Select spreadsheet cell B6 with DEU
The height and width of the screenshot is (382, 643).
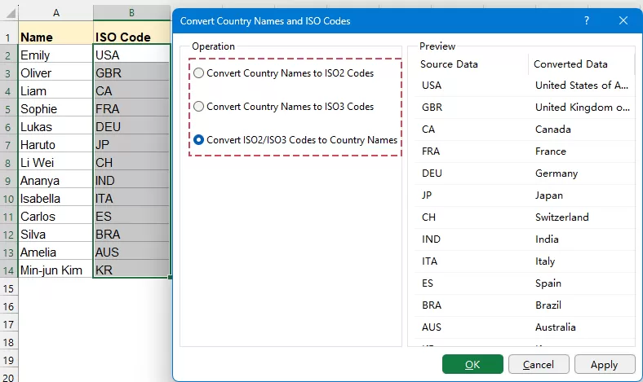point(131,127)
